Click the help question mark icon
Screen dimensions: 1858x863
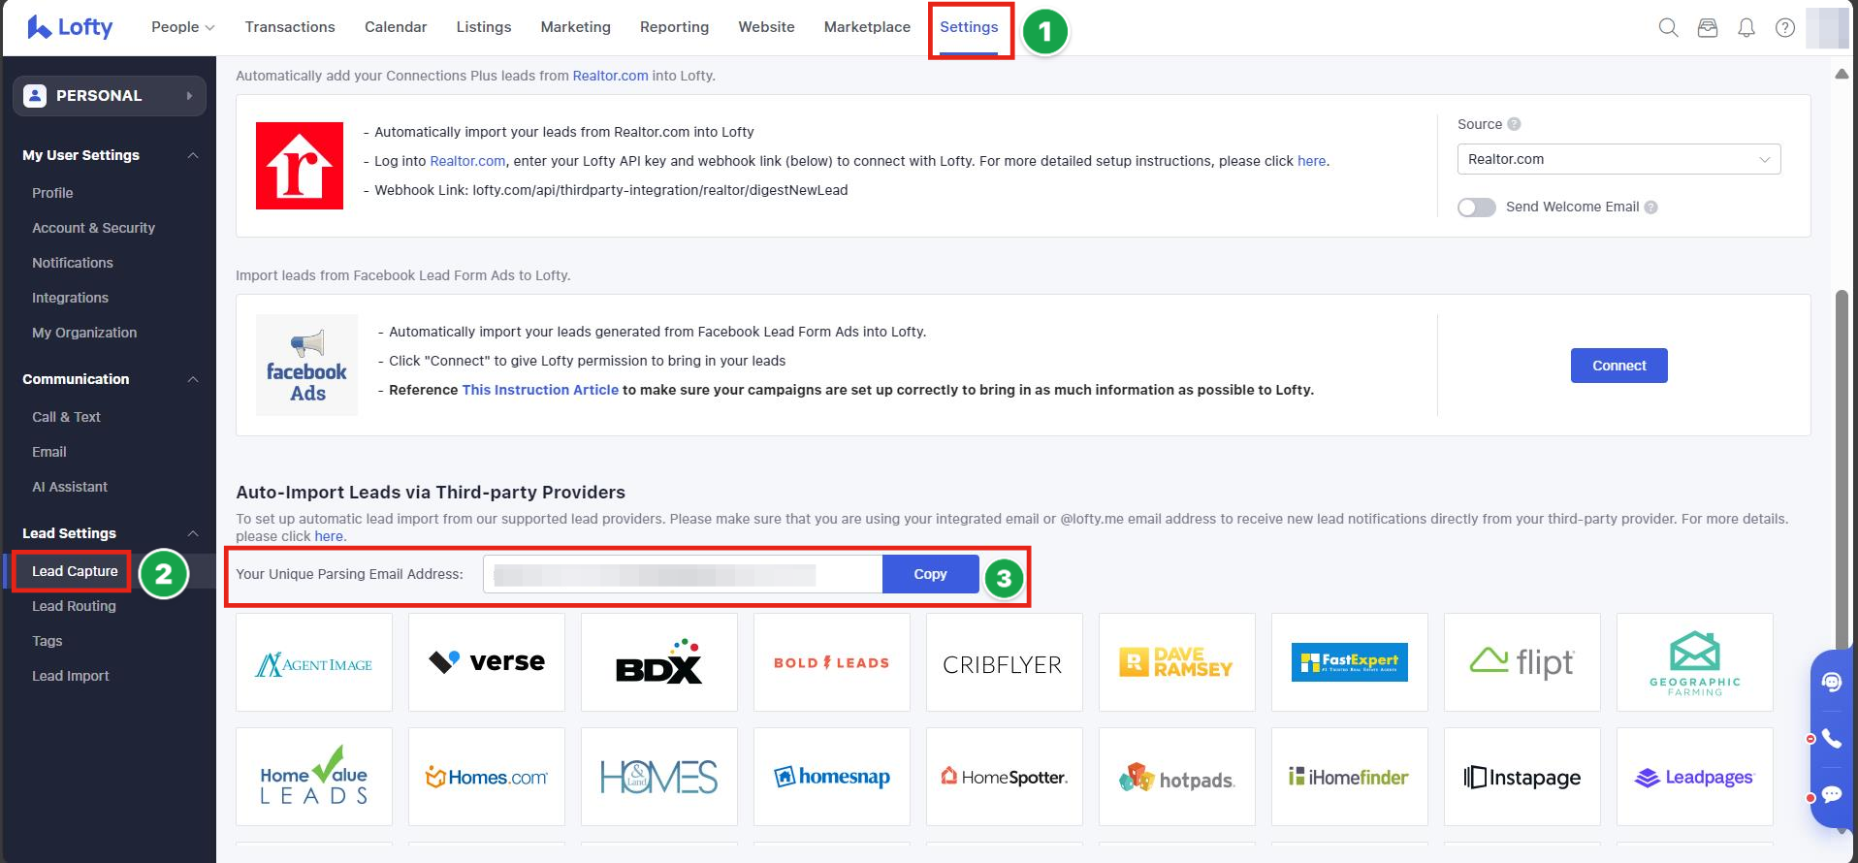pyautogui.click(x=1784, y=28)
